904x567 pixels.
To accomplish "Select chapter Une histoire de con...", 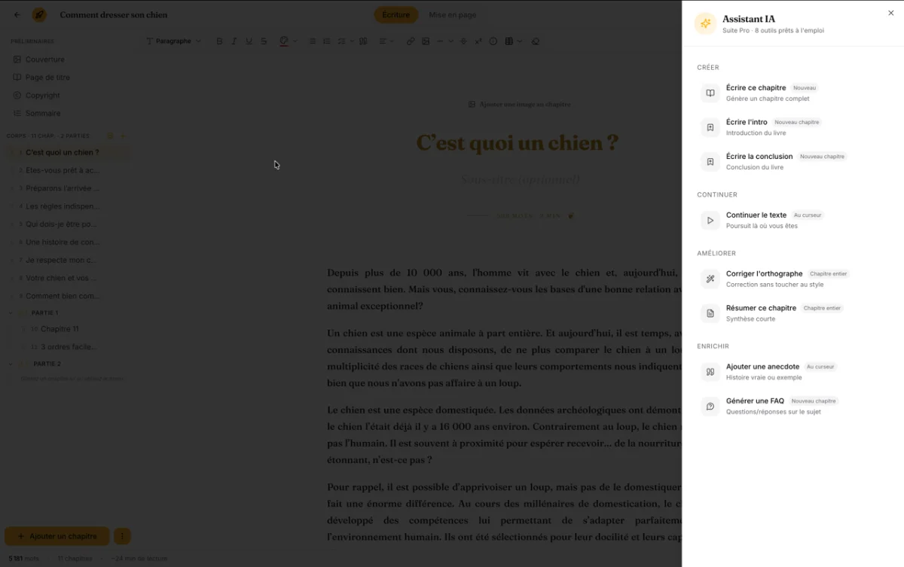I will pyautogui.click(x=66, y=242).
